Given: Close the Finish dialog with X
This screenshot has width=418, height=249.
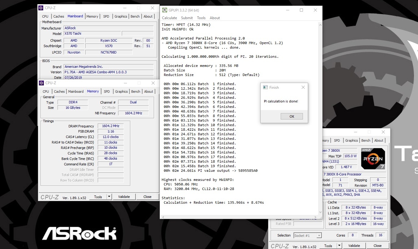Looking at the screenshot, I should point(303,87).
